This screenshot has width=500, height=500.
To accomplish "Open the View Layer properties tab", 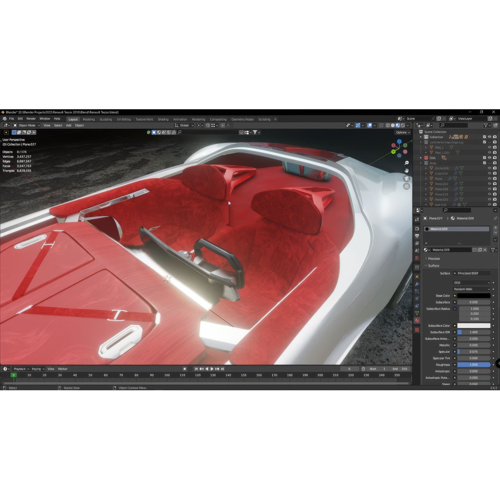I will click(x=417, y=244).
